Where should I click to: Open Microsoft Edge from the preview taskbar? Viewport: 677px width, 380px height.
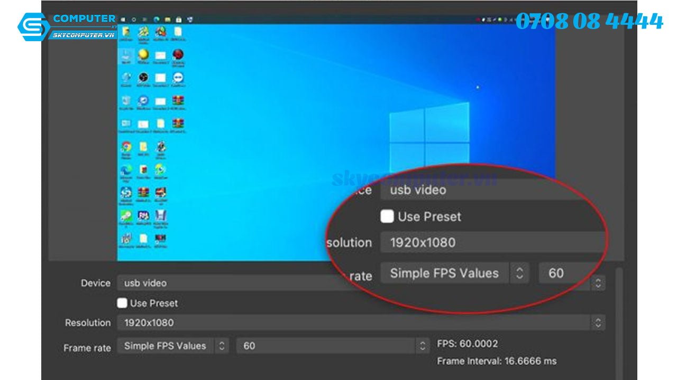(x=157, y=20)
